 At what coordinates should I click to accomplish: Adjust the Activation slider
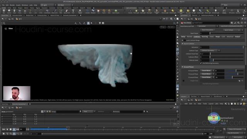click(x=227, y=47)
